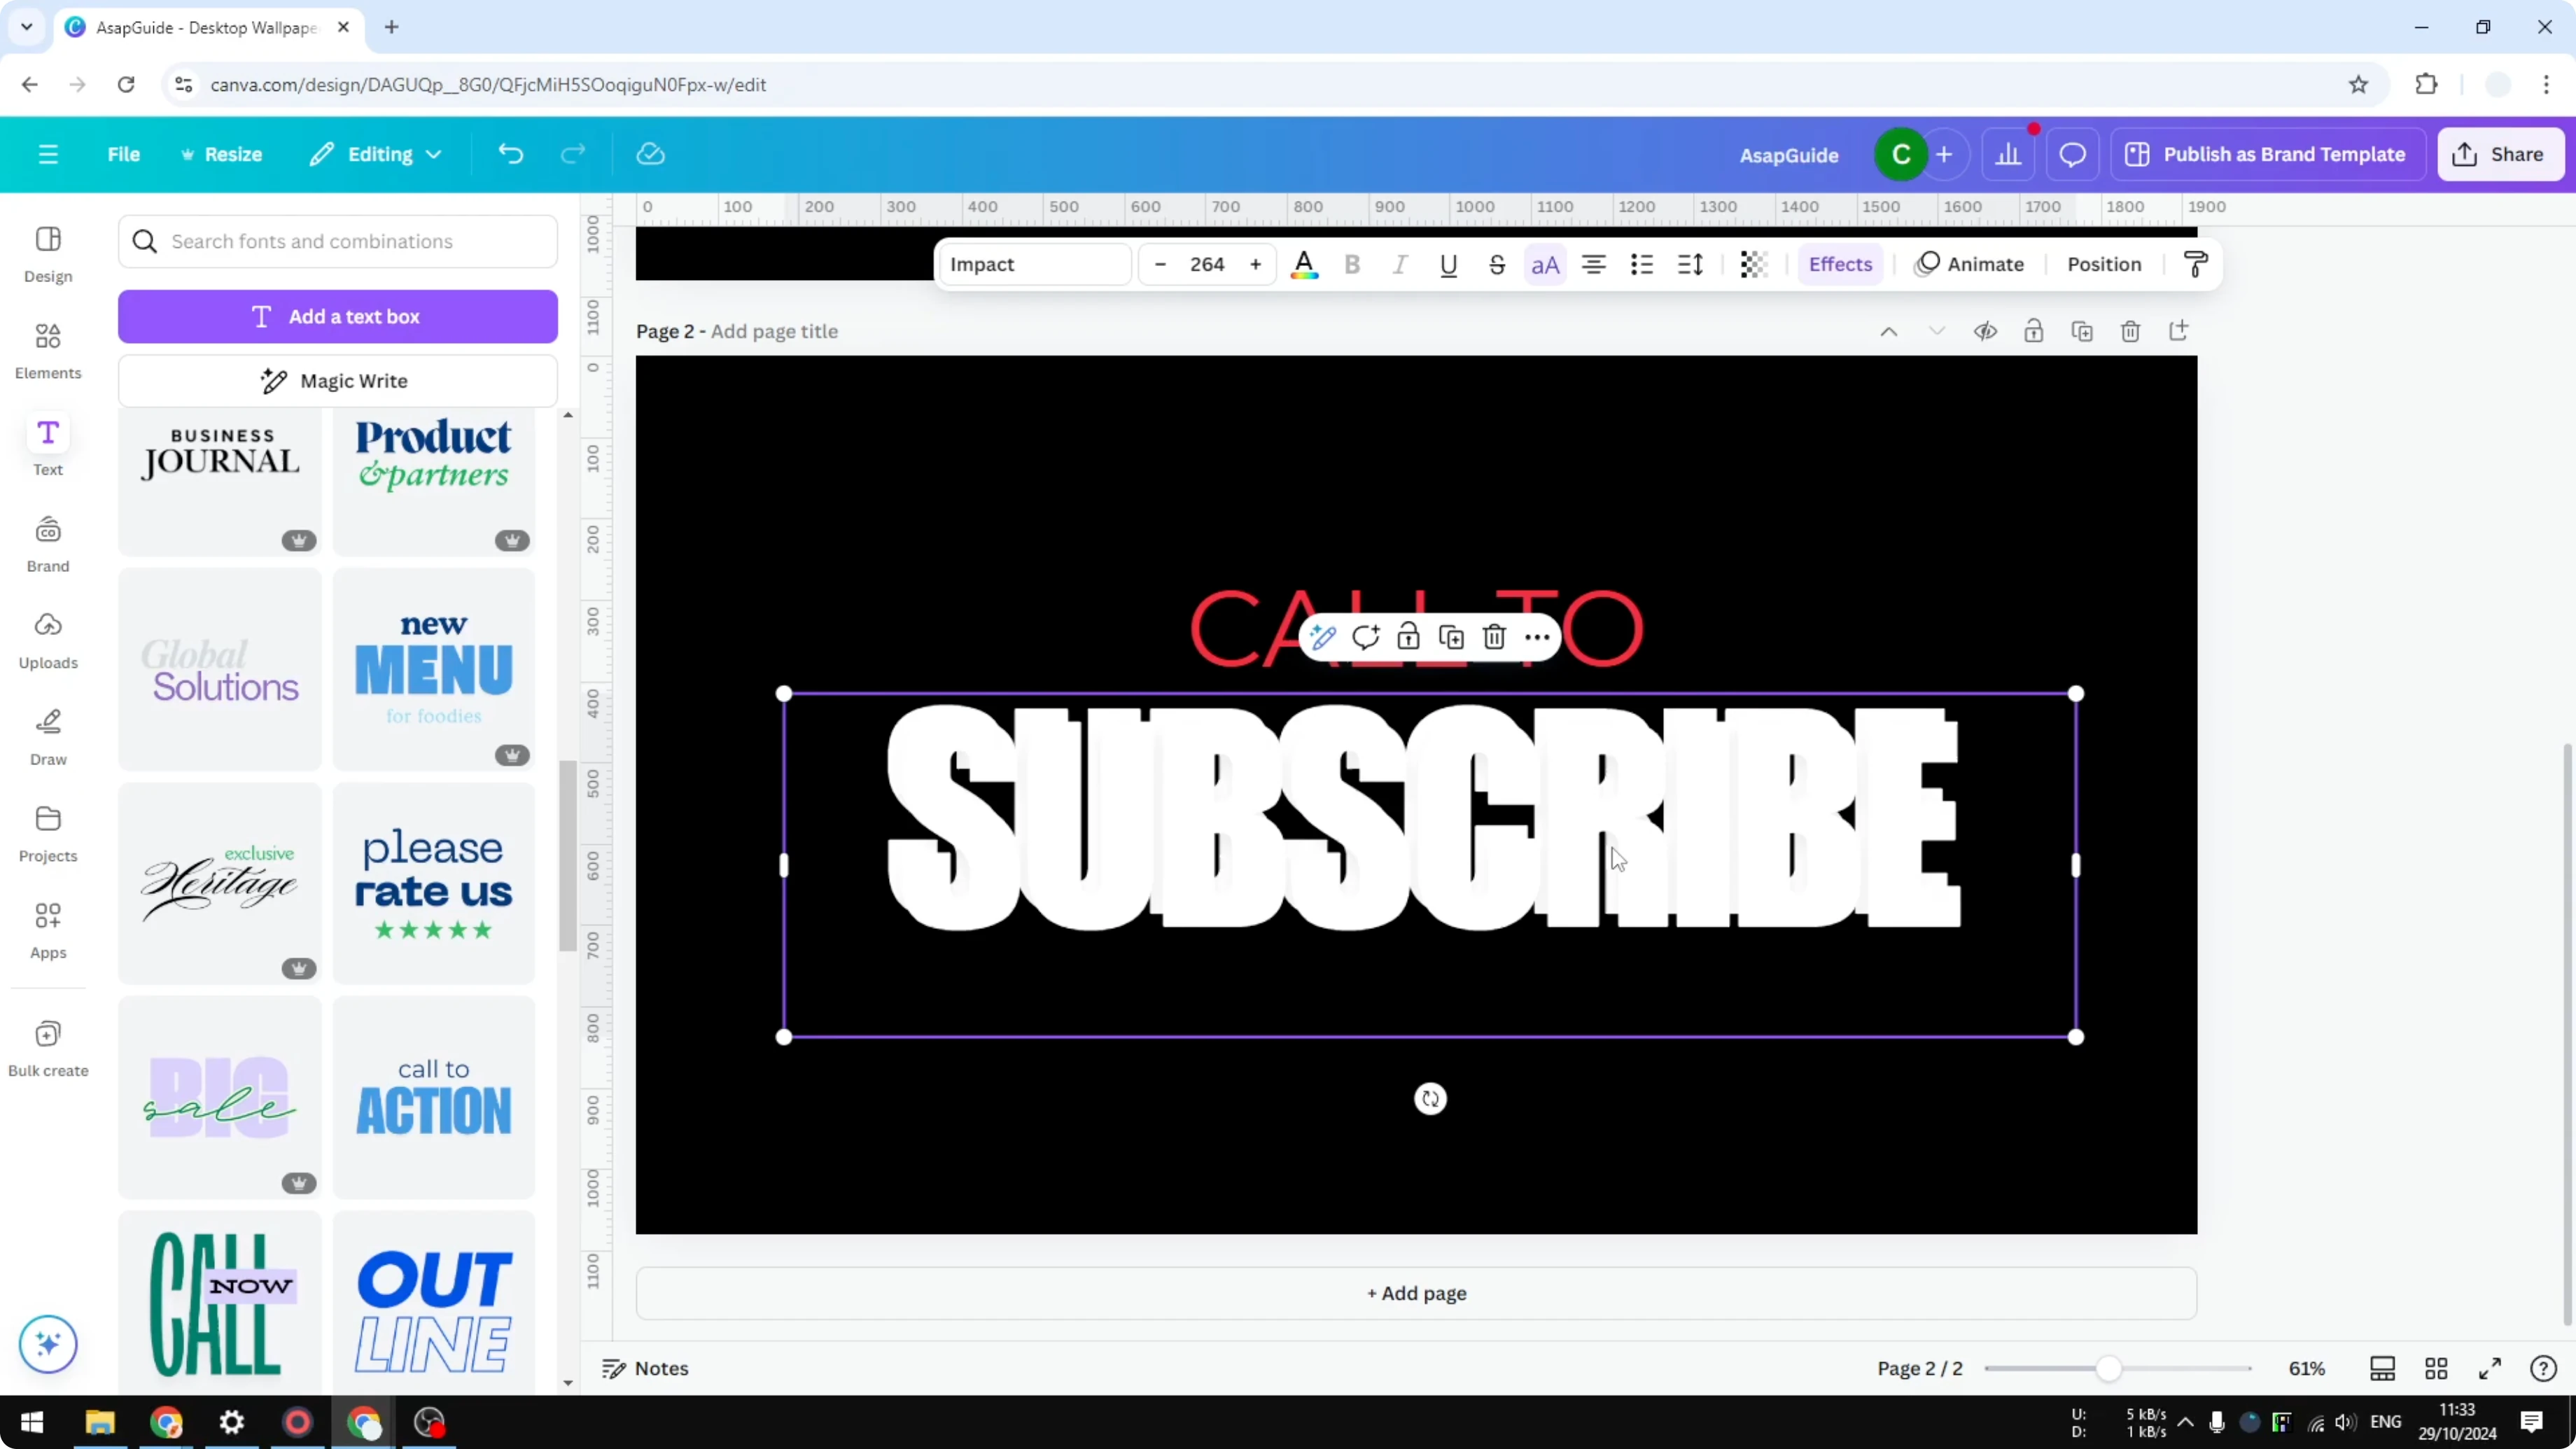Open the text color picker
The height and width of the screenshot is (1449, 2576).
1305,264
